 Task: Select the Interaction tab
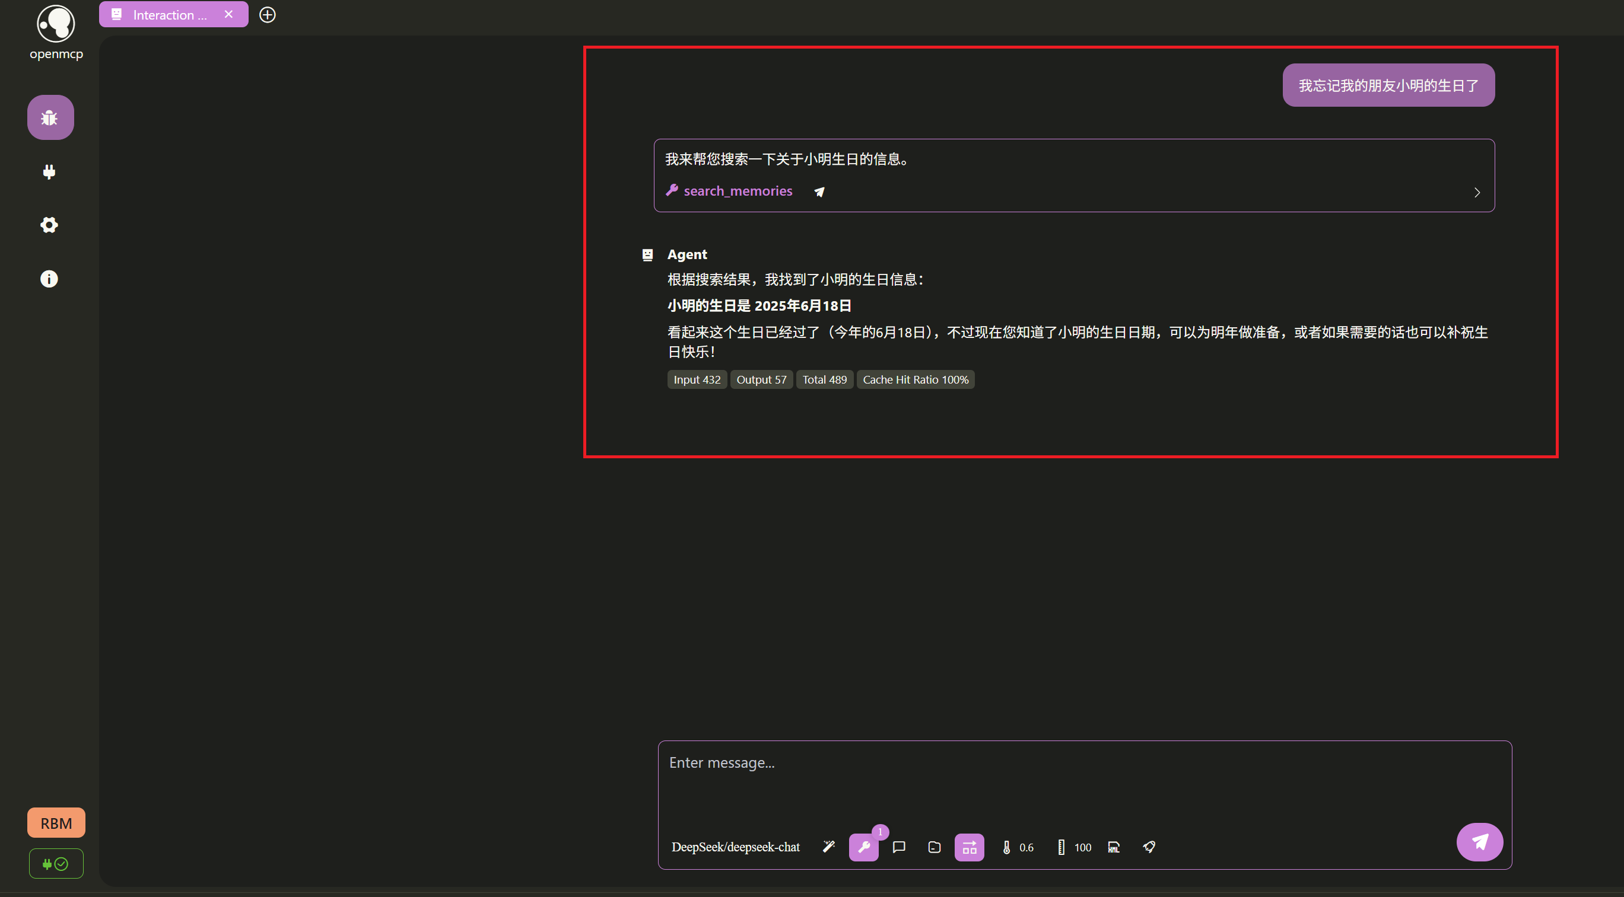pyautogui.click(x=169, y=14)
